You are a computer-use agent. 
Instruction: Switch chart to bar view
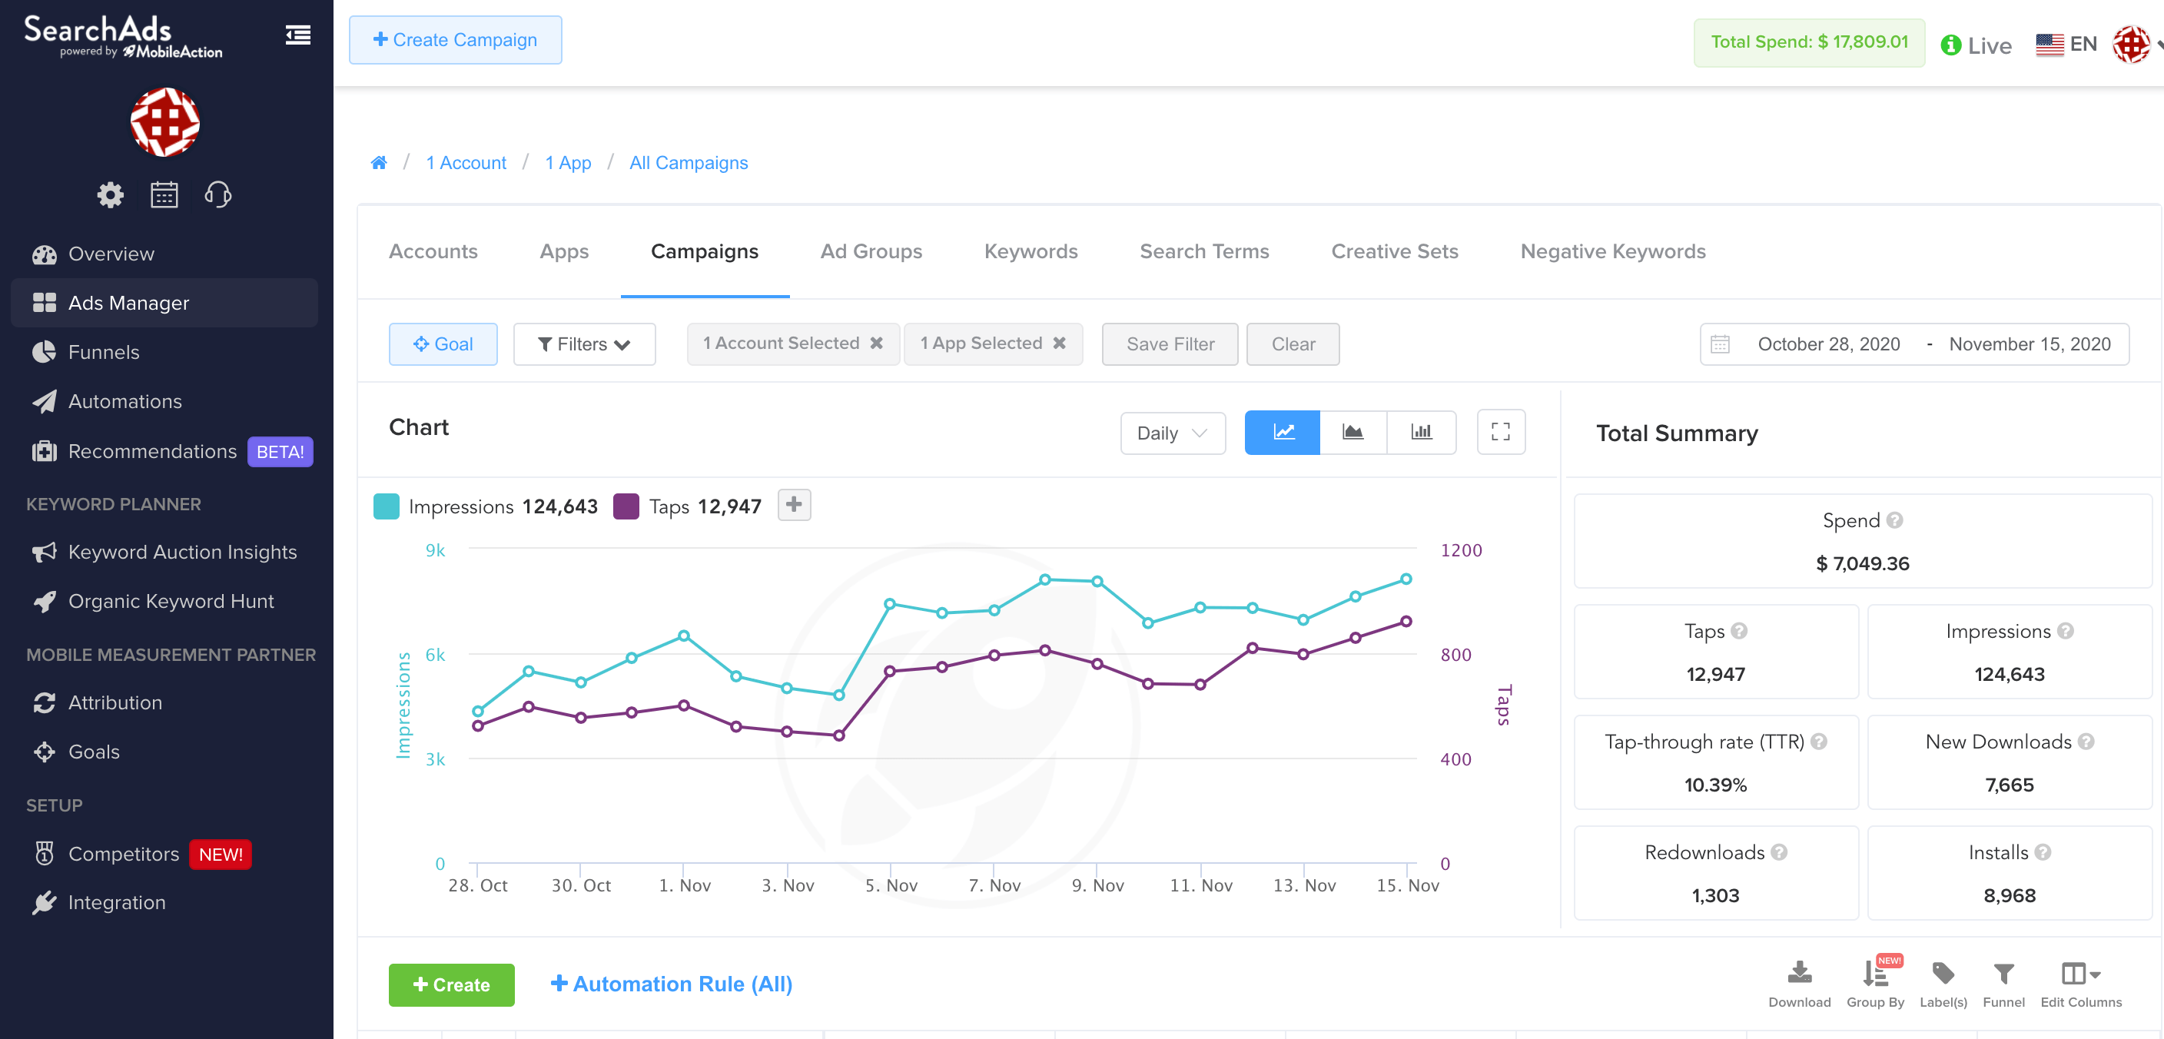coord(1422,432)
